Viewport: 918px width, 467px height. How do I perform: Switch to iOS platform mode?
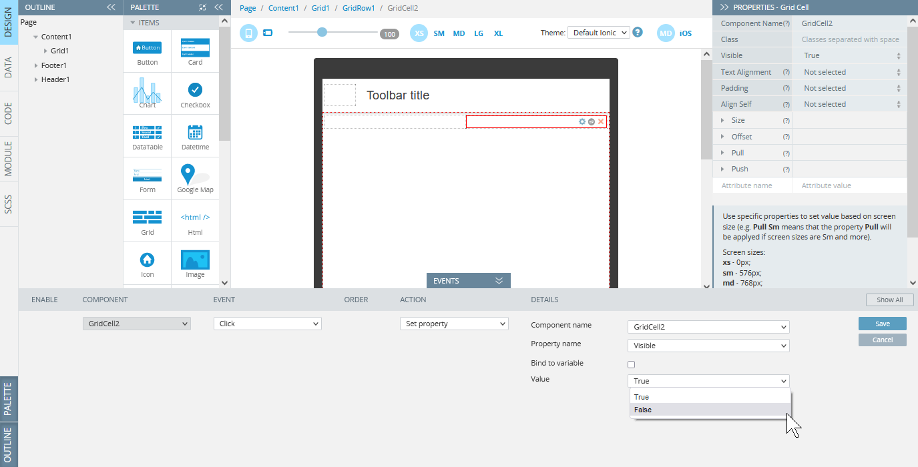coord(686,33)
